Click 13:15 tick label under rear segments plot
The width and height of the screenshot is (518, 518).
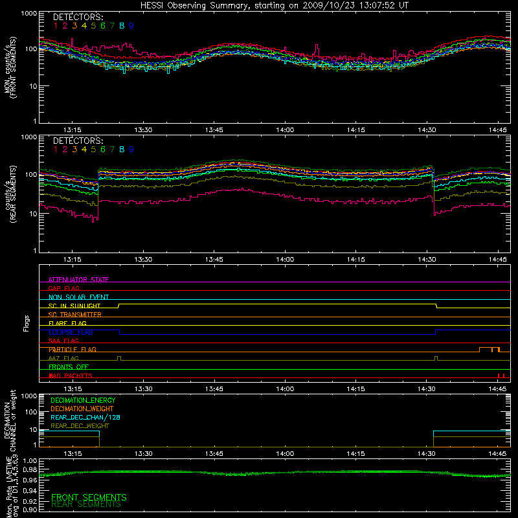[x=73, y=260]
